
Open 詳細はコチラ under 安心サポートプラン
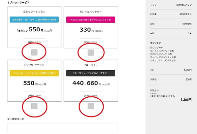(34, 42)
